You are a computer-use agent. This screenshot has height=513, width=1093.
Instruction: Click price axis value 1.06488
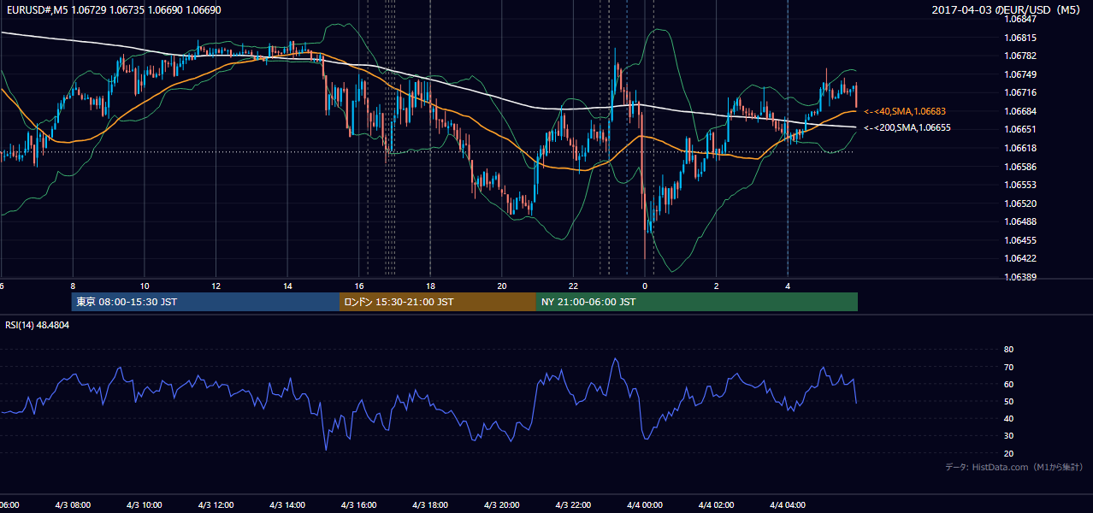click(1020, 221)
